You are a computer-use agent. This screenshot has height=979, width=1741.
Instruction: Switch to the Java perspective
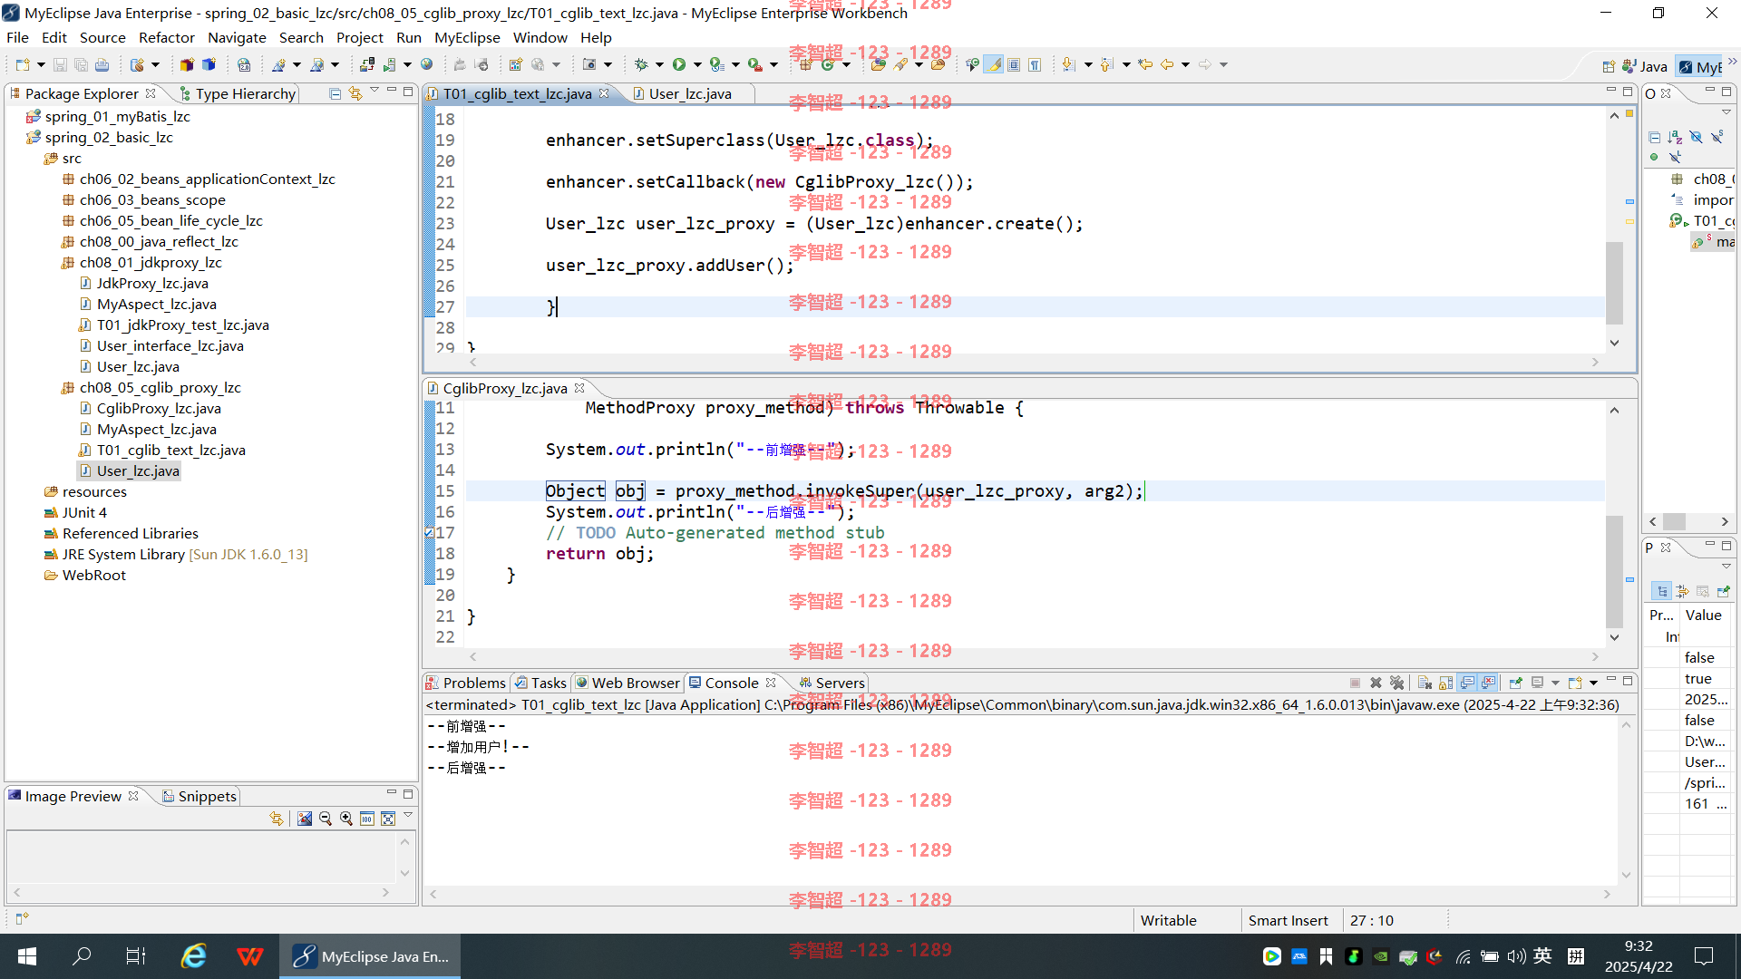(x=1645, y=66)
